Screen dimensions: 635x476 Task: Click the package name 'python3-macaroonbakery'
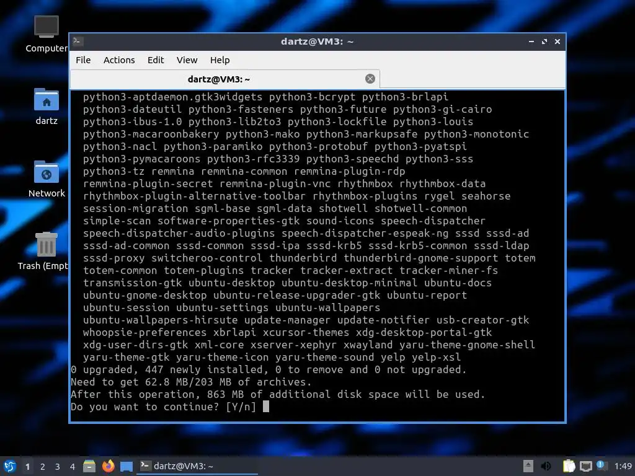tap(151, 134)
